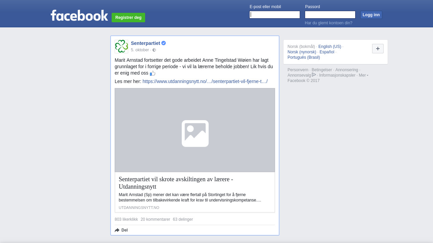Switch language to Português (Brasil)
The height and width of the screenshot is (243, 433).
tap(304, 57)
